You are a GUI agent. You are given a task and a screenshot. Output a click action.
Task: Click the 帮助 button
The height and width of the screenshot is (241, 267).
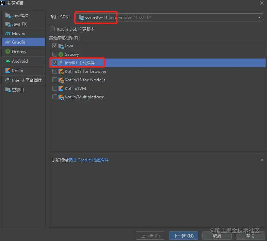tap(250, 236)
